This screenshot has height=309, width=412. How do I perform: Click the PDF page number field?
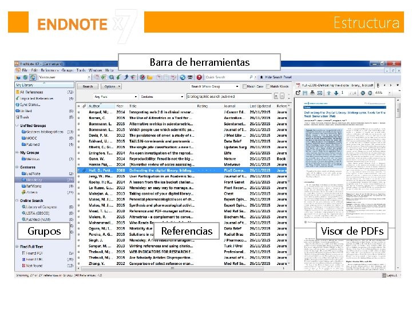344,93
